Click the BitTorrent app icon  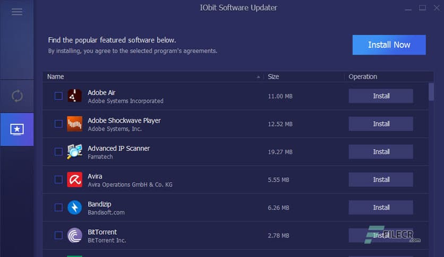point(75,235)
